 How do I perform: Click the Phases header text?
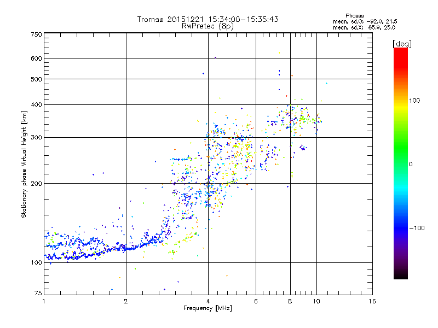(355, 15)
